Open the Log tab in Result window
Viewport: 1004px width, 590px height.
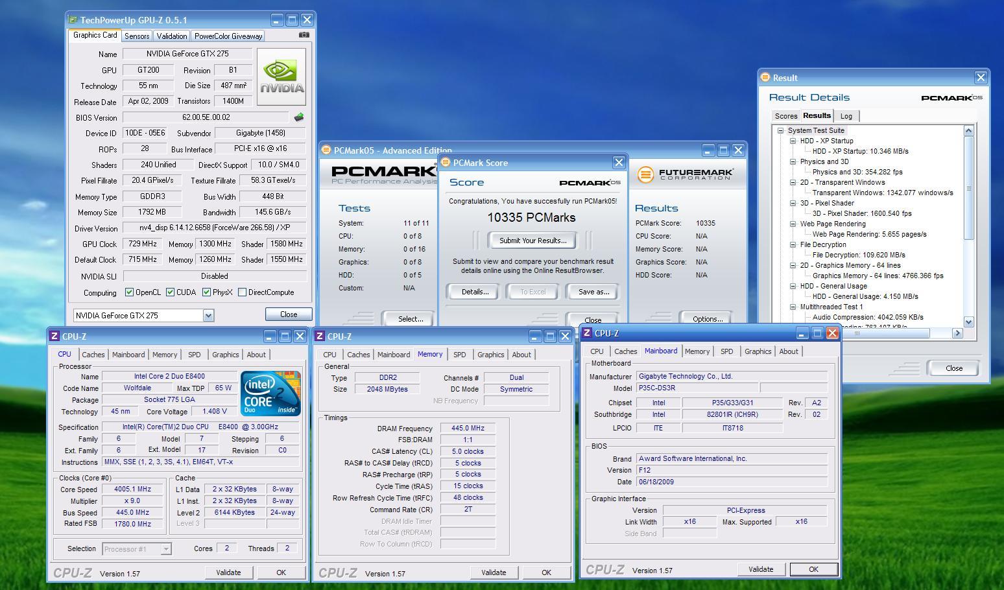[x=846, y=116]
